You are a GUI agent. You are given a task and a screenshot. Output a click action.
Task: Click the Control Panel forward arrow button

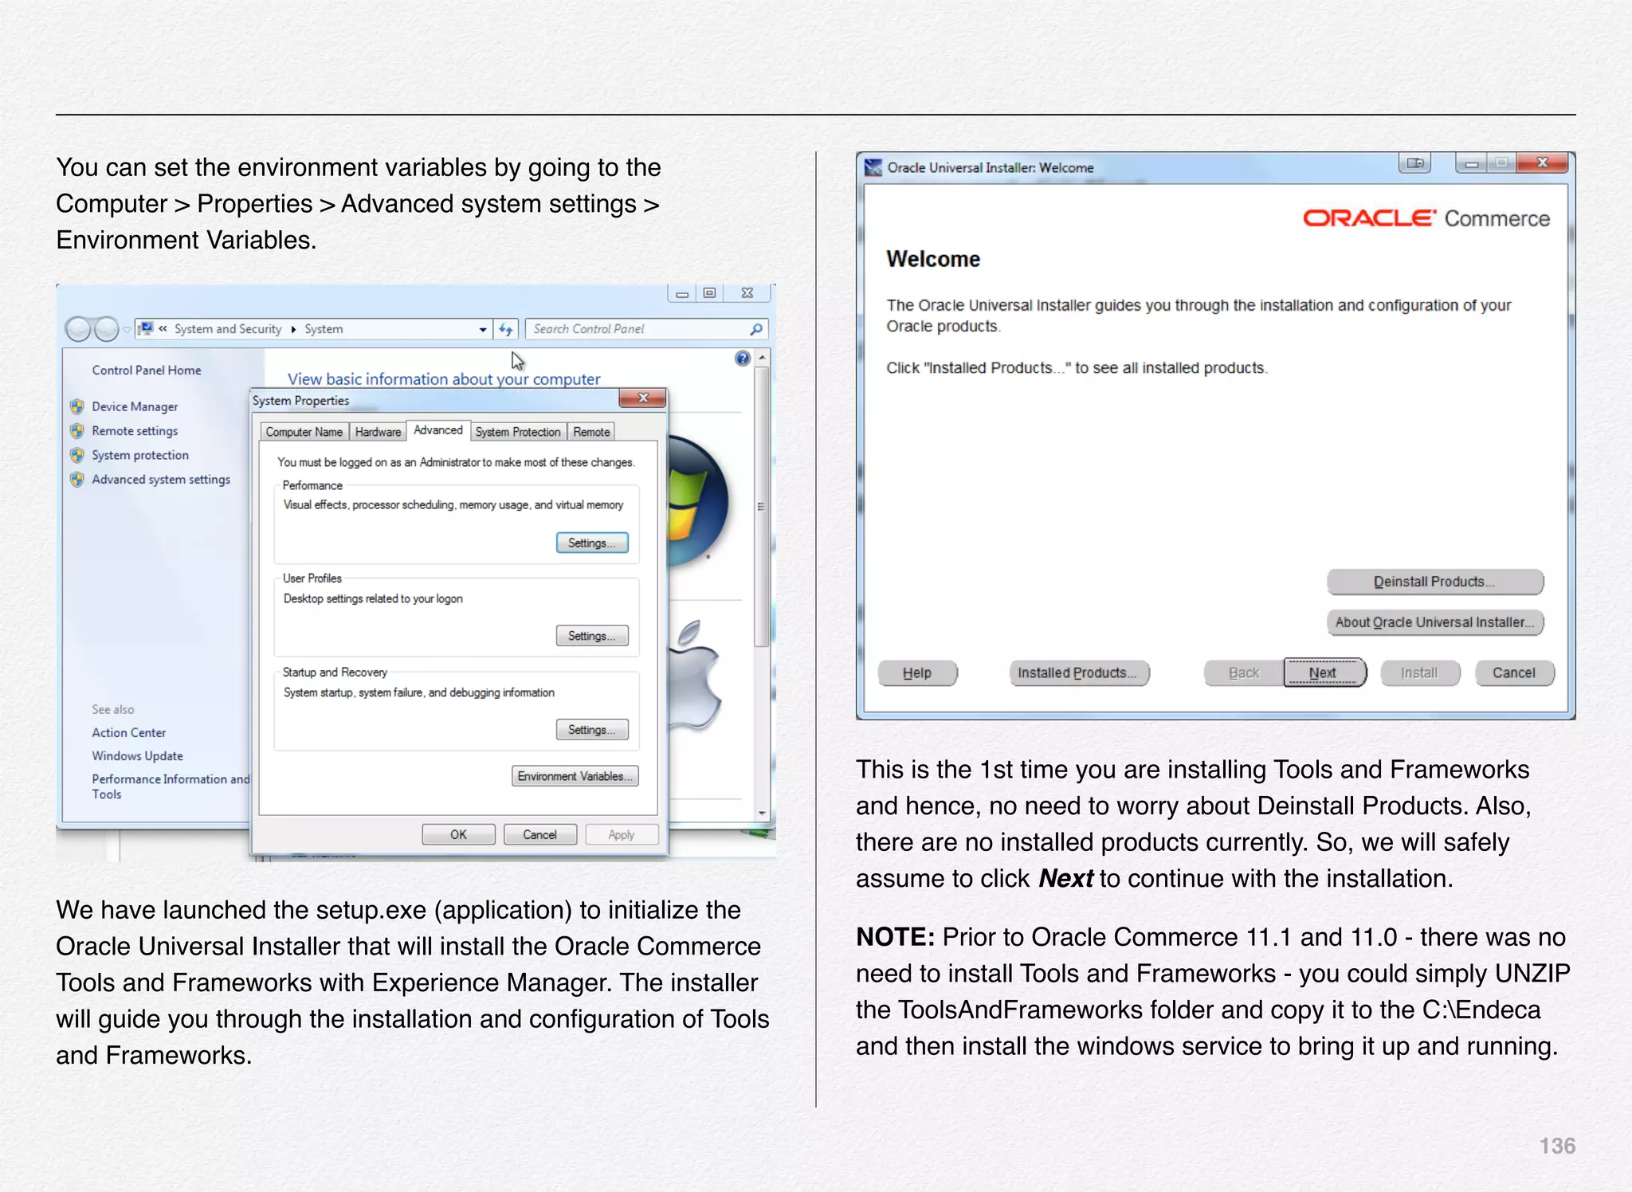point(106,329)
